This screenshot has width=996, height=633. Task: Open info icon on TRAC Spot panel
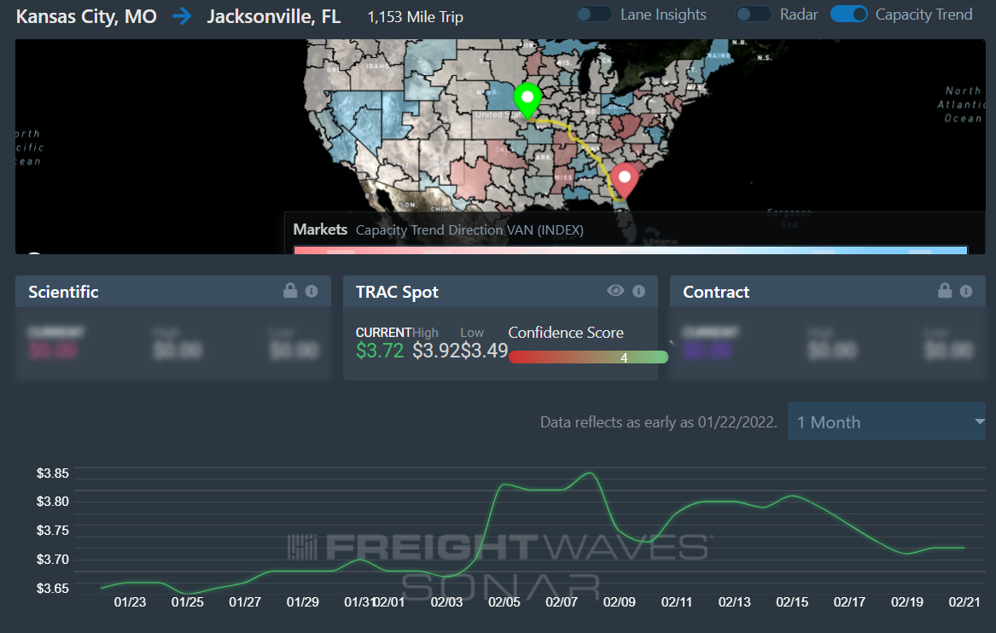coord(639,291)
